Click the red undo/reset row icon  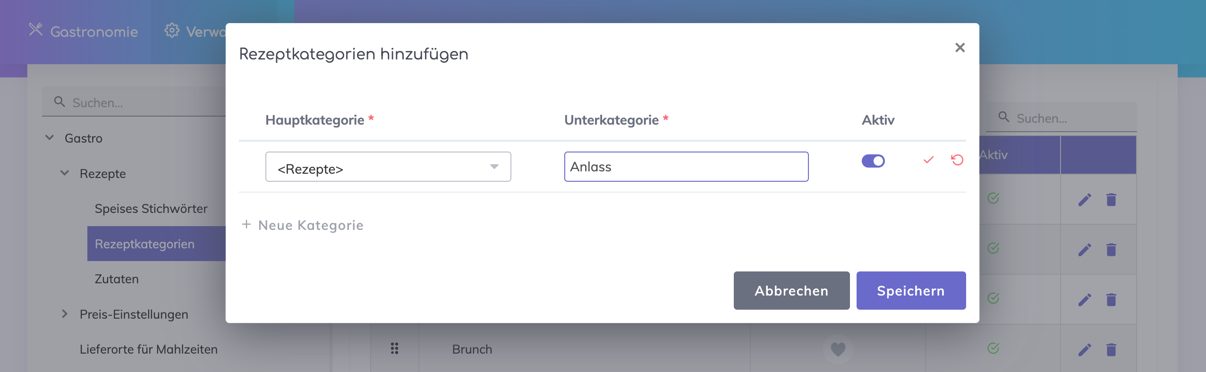coord(957,160)
